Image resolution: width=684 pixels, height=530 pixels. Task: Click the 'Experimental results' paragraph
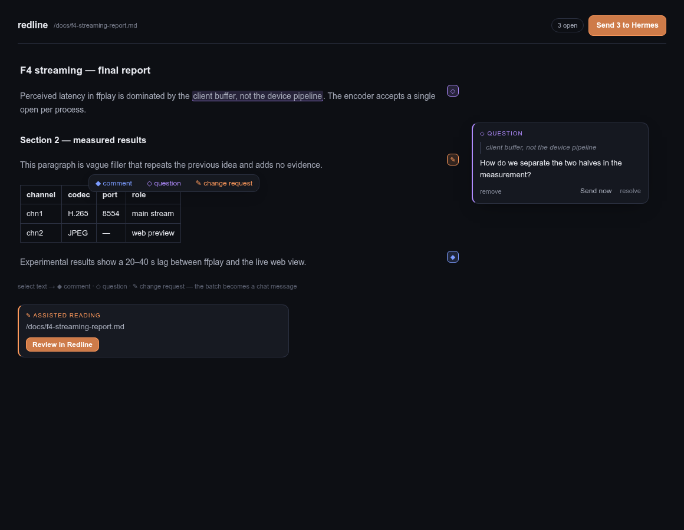click(x=163, y=262)
